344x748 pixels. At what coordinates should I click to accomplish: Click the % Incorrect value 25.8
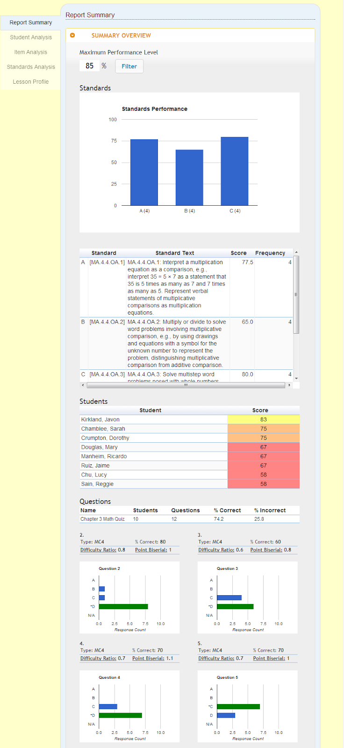click(x=259, y=519)
